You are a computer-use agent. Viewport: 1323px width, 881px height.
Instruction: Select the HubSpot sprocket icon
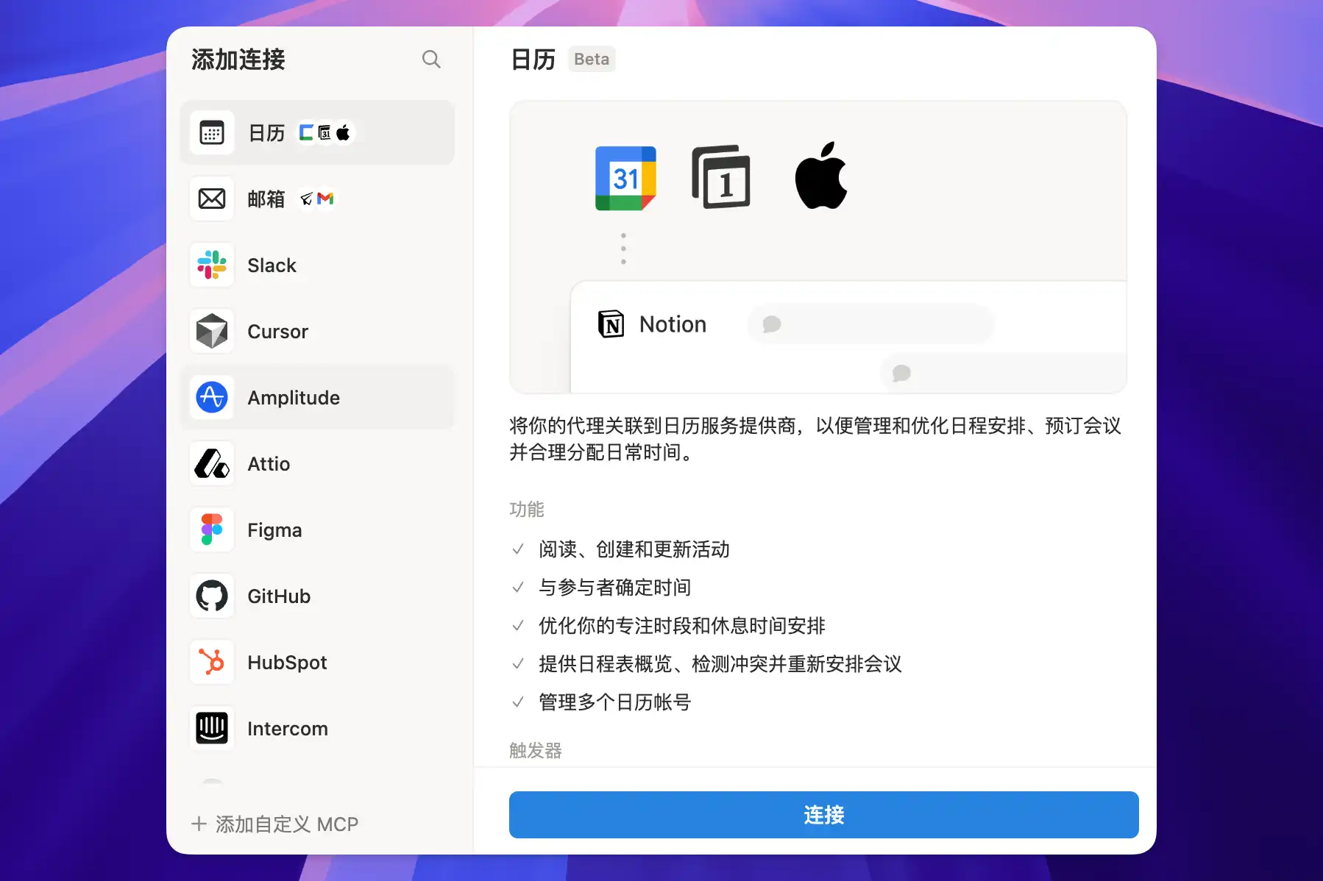212,663
